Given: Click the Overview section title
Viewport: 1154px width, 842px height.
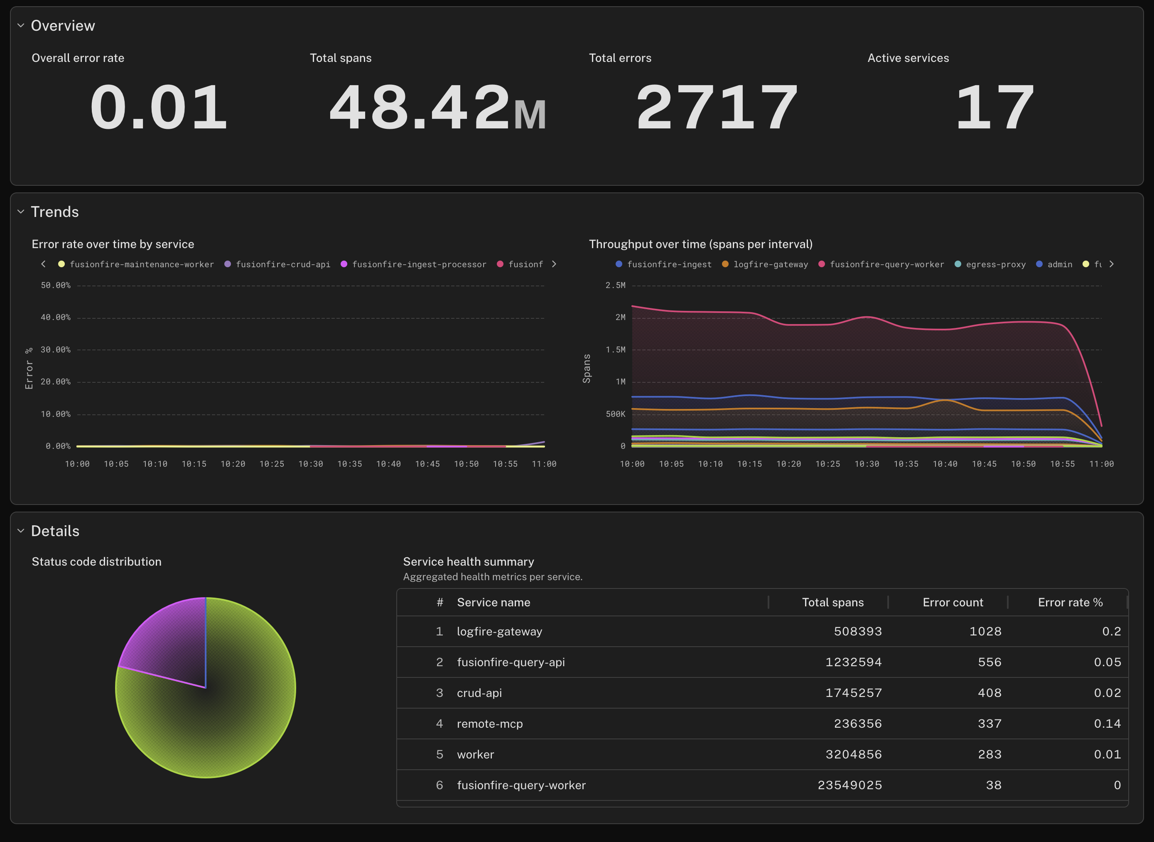Looking at the screenshot, I should pyautogui.click(x=63, y=25).
